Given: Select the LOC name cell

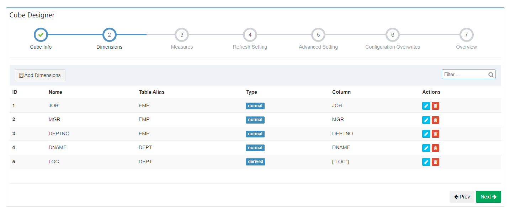Looking at the screenshot, I should [54, 162].
